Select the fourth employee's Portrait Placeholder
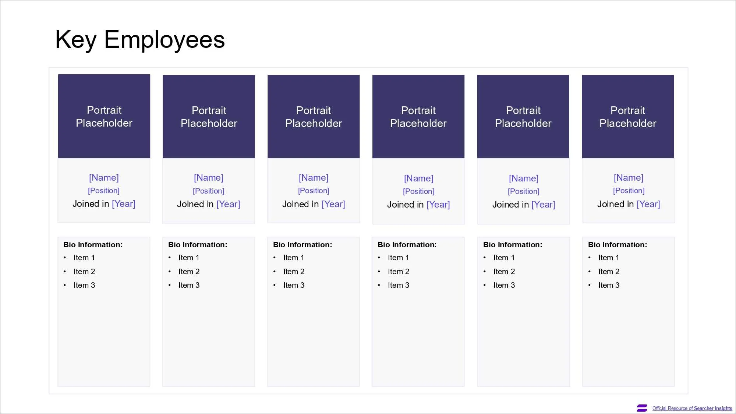736x414 pixels. [418, 117]
